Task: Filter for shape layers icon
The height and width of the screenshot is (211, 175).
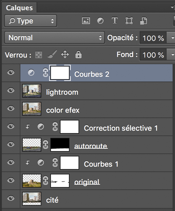Action: (x=129, y=21)
